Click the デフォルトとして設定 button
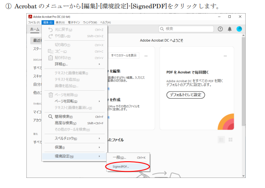This screenshot has width=265, height=188. point(185,95)
